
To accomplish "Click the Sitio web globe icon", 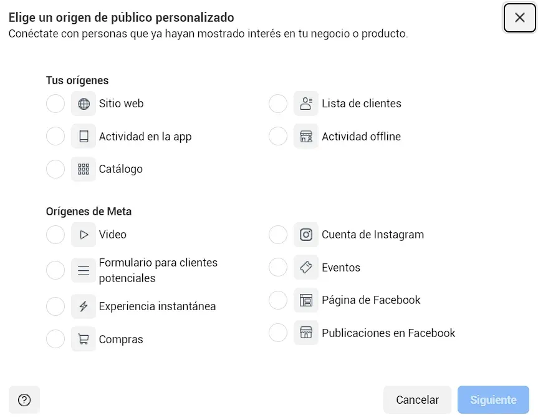I will (x=83, y=104).
